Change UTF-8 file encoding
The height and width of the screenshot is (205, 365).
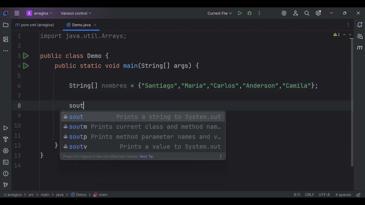coord(324,195)
